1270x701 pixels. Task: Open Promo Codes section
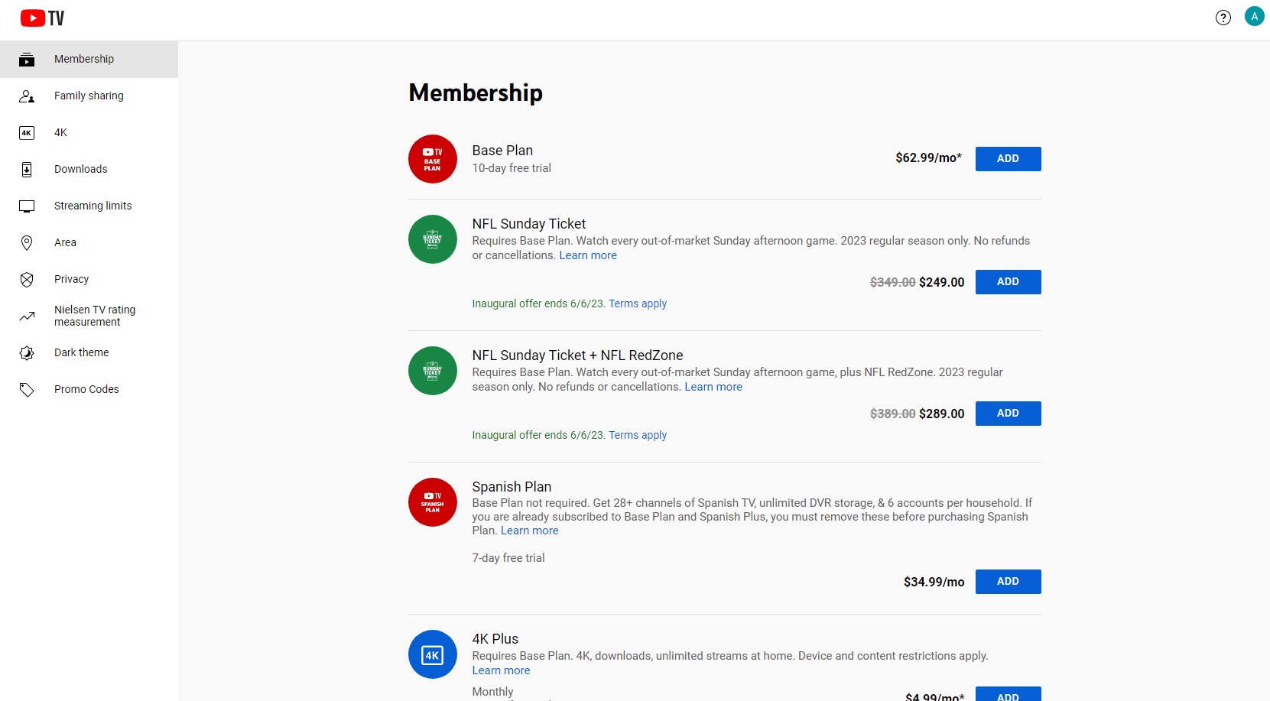pos(89,390)
